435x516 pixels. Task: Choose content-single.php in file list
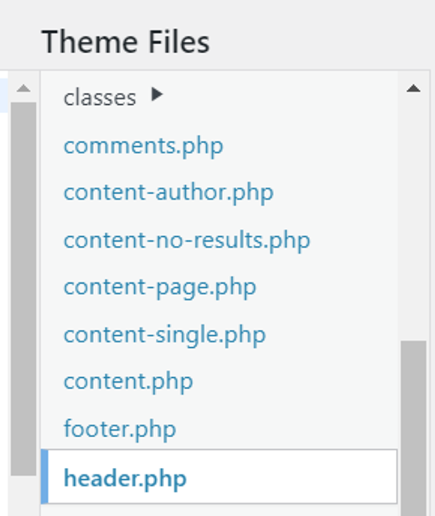164,335
